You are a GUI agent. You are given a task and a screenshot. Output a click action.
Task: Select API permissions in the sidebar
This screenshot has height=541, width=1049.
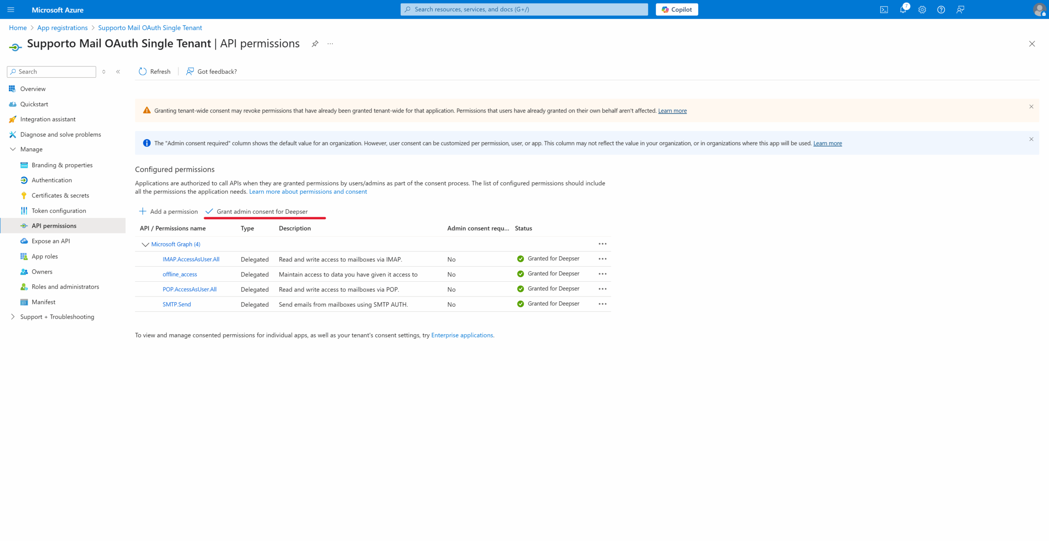(63, 226)
